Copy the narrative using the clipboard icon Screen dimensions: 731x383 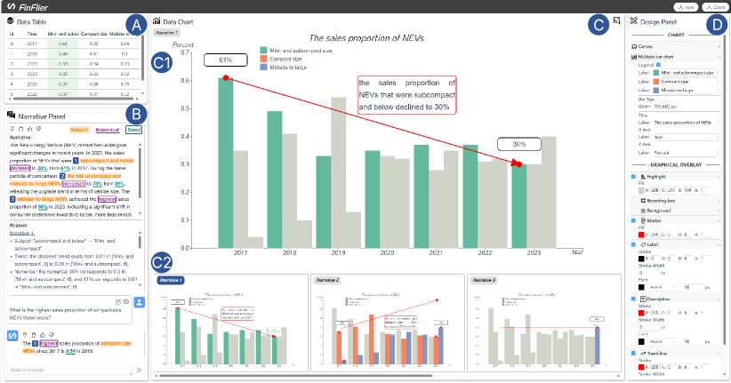pyautogui.click(x=21, y=129)
